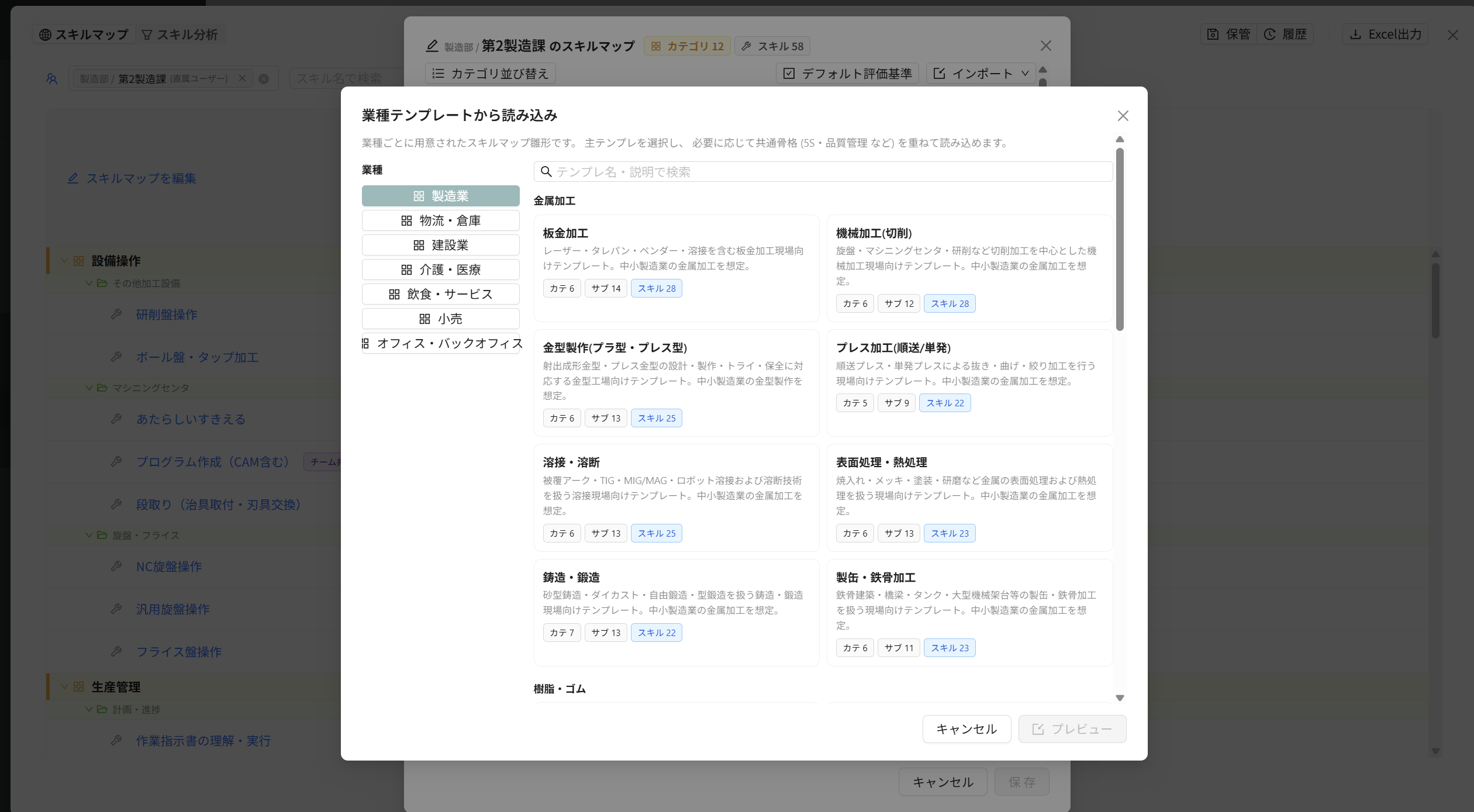This screenshot has width=1474, height=812.
Task: Collapse the 設備操作 category
Action: click(65, 261)
